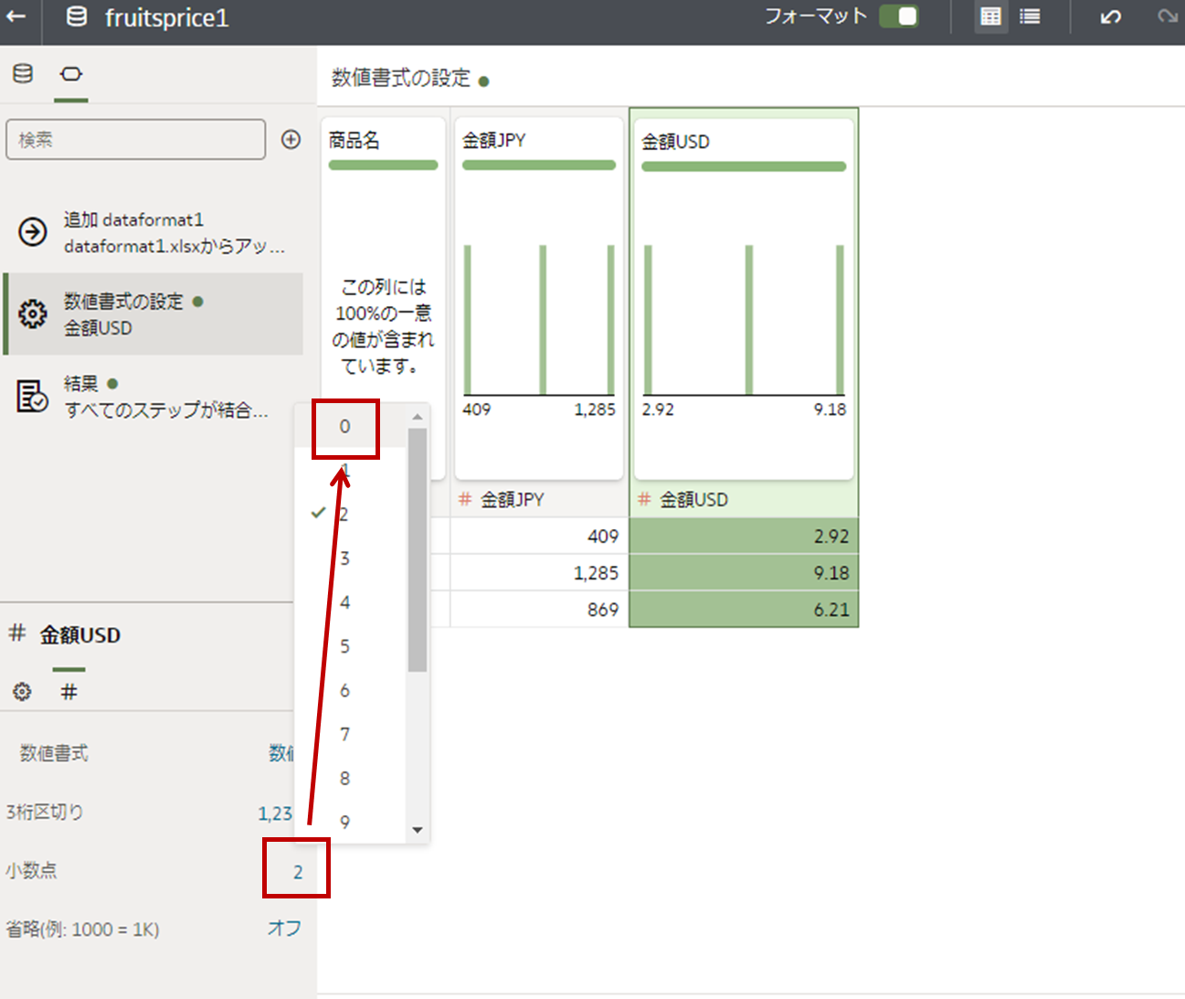
Task: Click the plus add icon next to search
Action: click(291, 140)
